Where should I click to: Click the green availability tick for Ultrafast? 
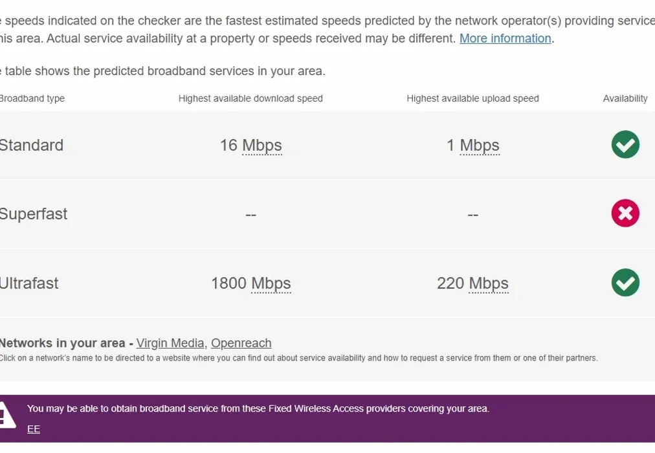tap(625, 283)
